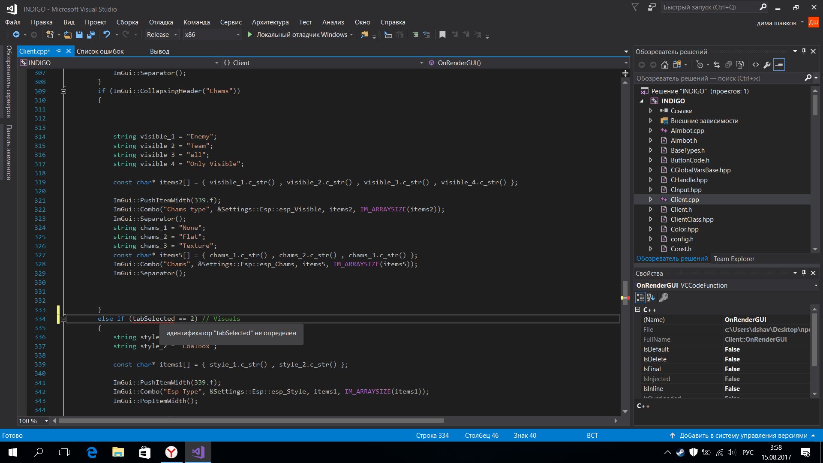Open the Сборка menu
This screenshot has width=823, height=463.
tap(127, 22)
